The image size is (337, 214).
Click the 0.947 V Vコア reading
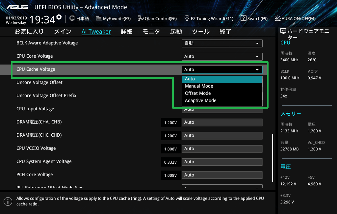(x=314, y=78)
